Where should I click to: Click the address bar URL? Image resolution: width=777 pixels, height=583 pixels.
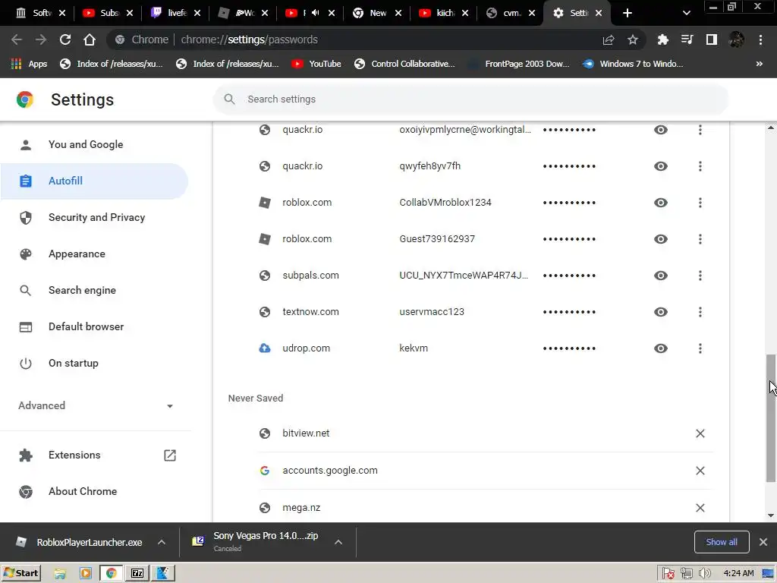point(249,39)
